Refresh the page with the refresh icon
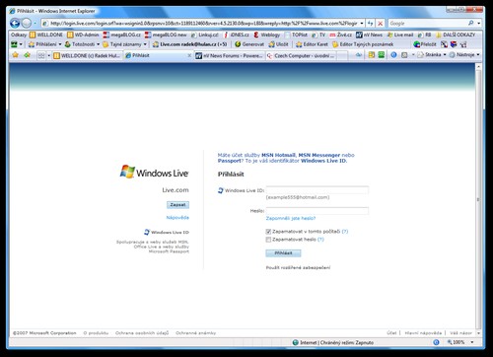 pos(371,24)
